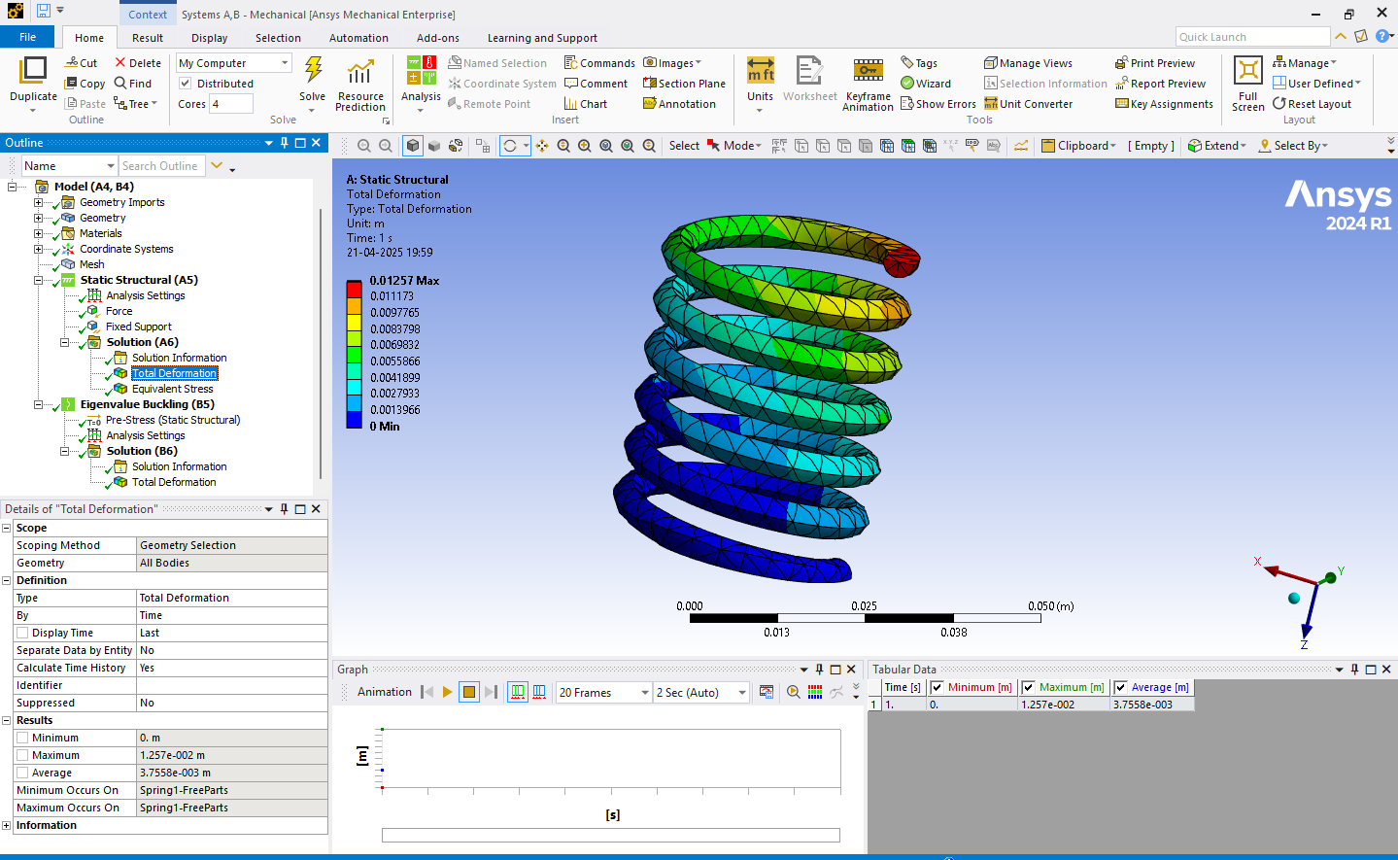Open Key Assignments
This screenshot has height=860, width=1398.
[1164, 104]
